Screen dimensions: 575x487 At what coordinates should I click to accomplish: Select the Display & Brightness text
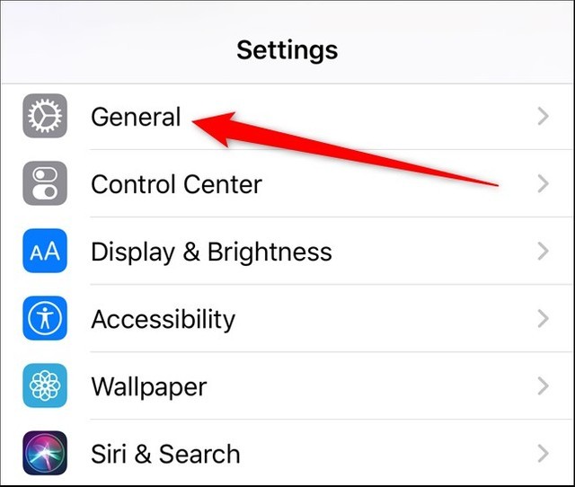(x=211, y=252)
